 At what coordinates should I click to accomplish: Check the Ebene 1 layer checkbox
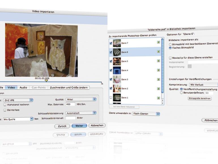click(x=111, y=97)
